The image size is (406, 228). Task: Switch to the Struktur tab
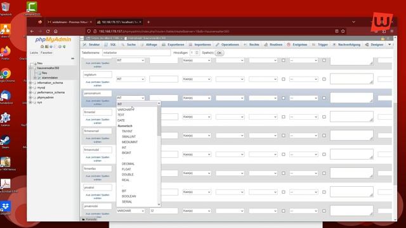point(91,45)
